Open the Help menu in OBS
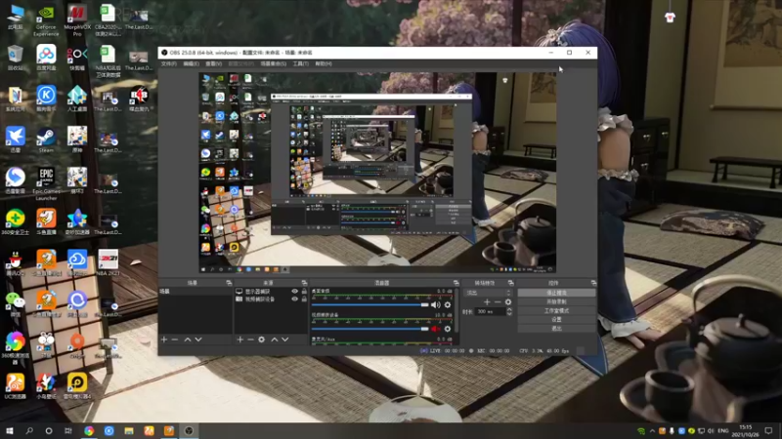The height and width of the screenshot is (439, 782). (x=324, y=63)
